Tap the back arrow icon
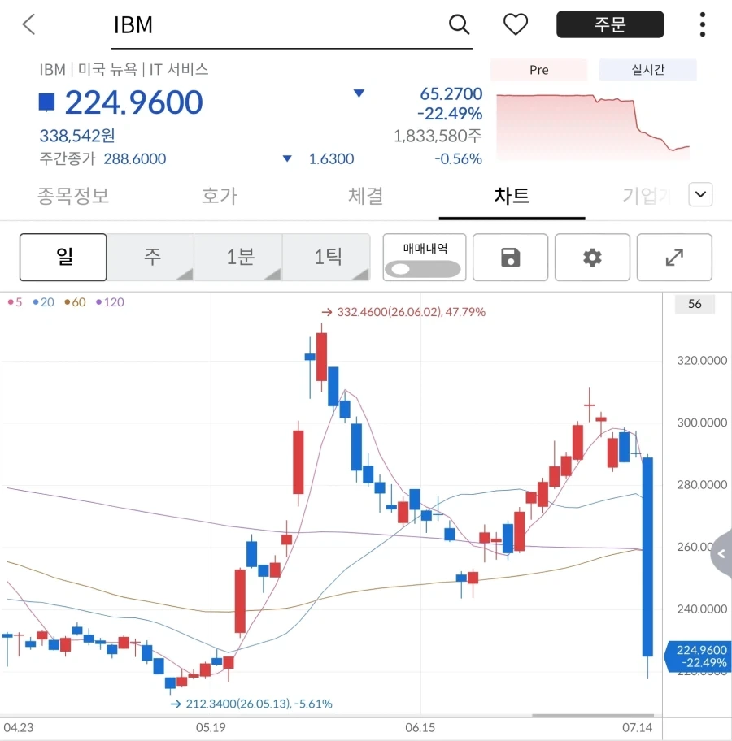The width and height of the screenshot is (732, 741). click(28, 24)
